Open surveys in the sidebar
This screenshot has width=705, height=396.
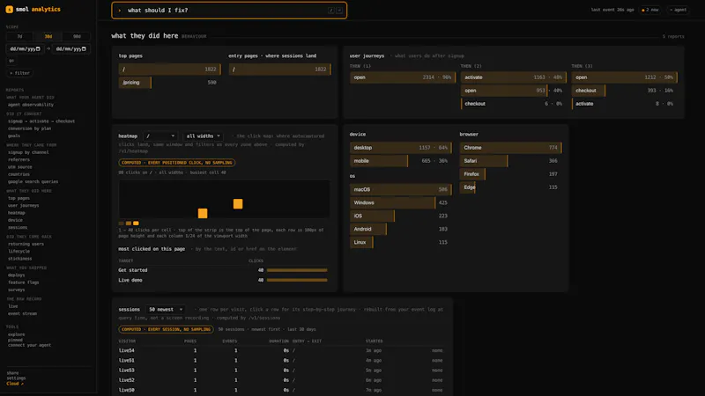(16, 290)
